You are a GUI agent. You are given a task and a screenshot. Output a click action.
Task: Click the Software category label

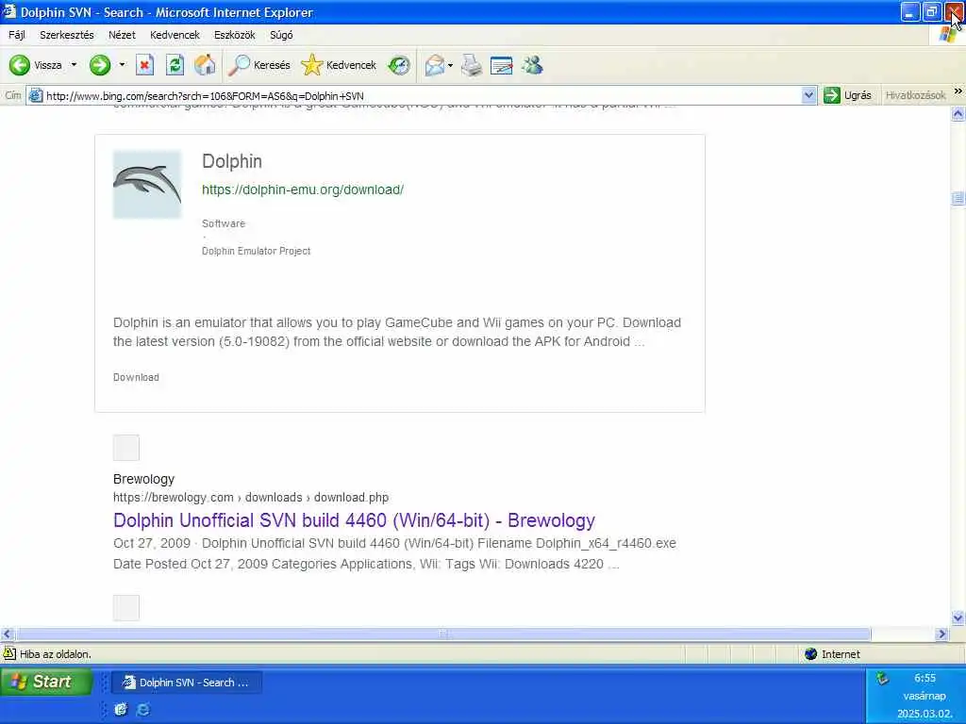point(223,223)
